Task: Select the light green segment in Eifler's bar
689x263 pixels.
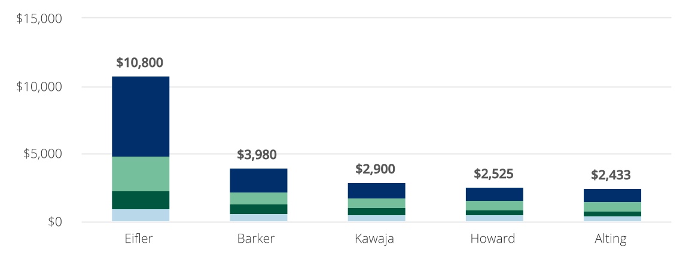Action: click(x=141, y=174)
